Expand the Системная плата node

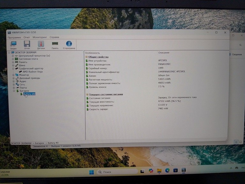[x=13, y=59]
